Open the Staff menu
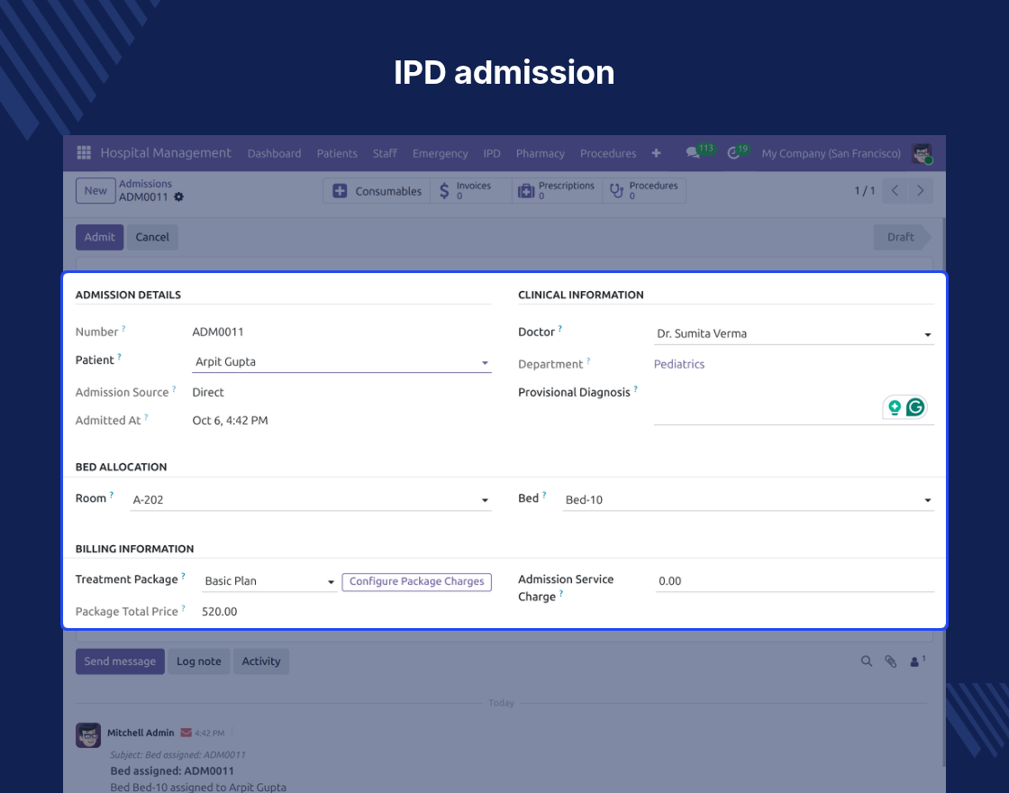1009x793 pixels. click(385, 153)
